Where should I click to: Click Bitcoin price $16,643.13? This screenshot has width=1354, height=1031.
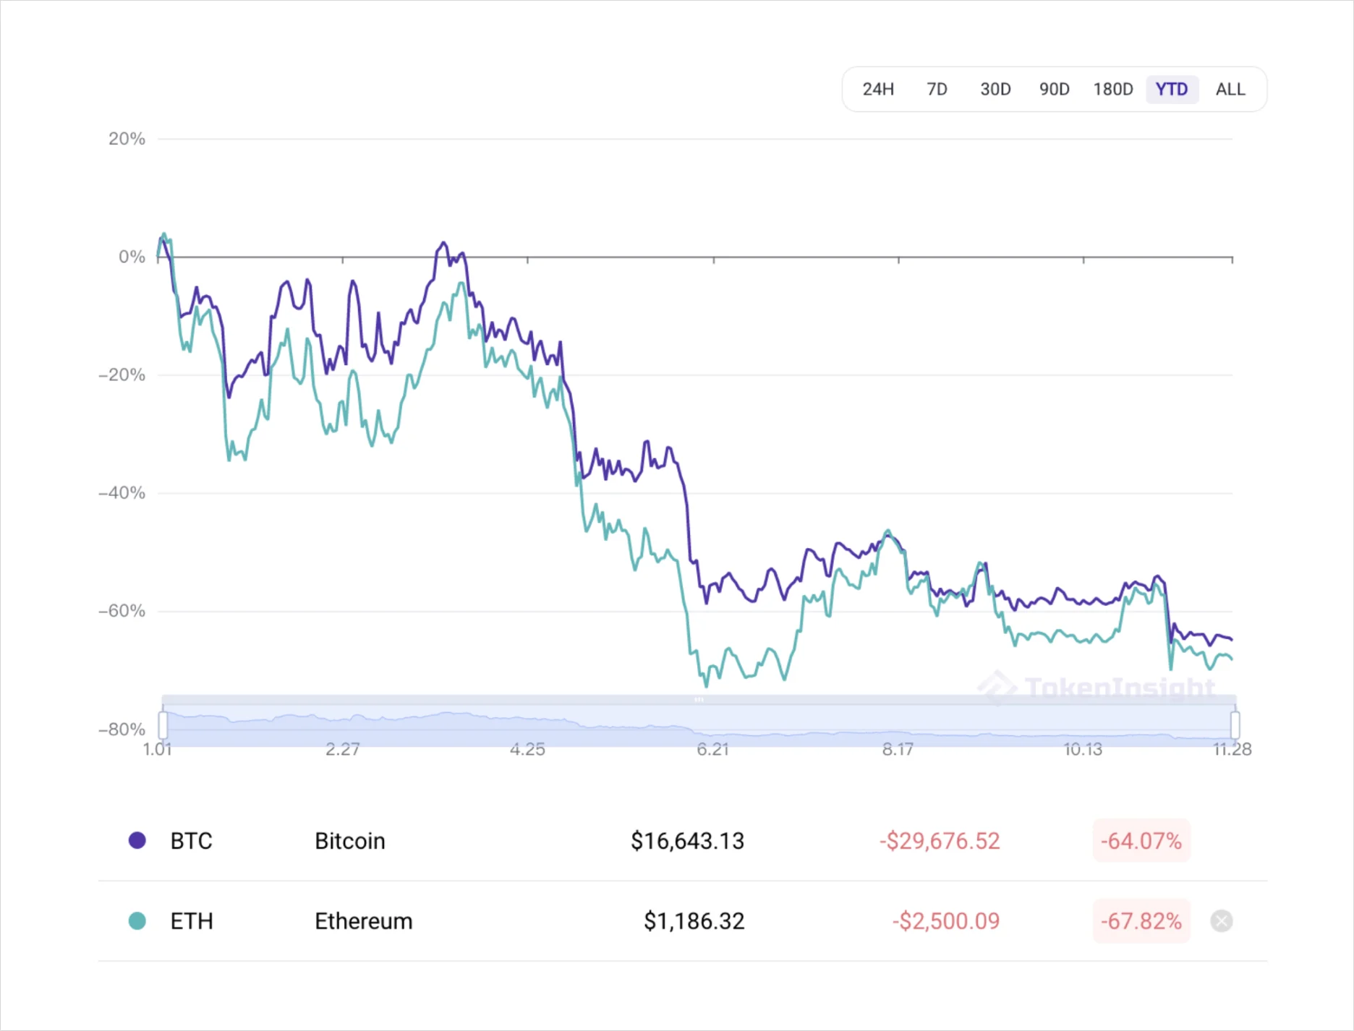pyautogui.click(x=687, y=841)
